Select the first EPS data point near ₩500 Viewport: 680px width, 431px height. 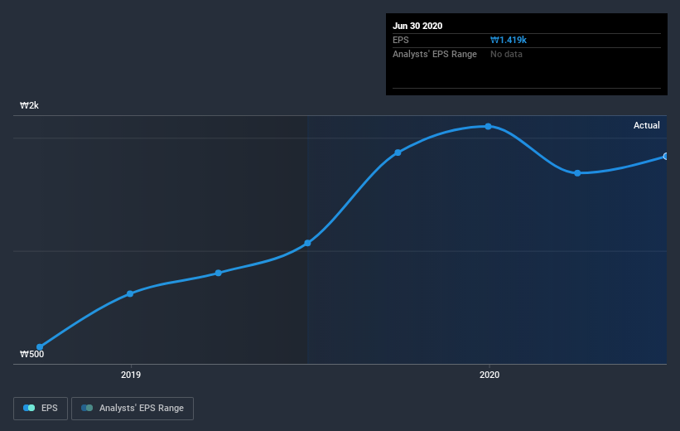40,347
